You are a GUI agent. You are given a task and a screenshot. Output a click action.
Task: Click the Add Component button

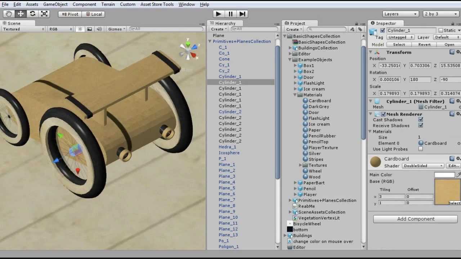[416, 219]
